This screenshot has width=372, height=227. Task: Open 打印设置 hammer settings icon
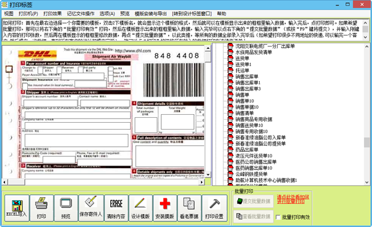[215, 208]
